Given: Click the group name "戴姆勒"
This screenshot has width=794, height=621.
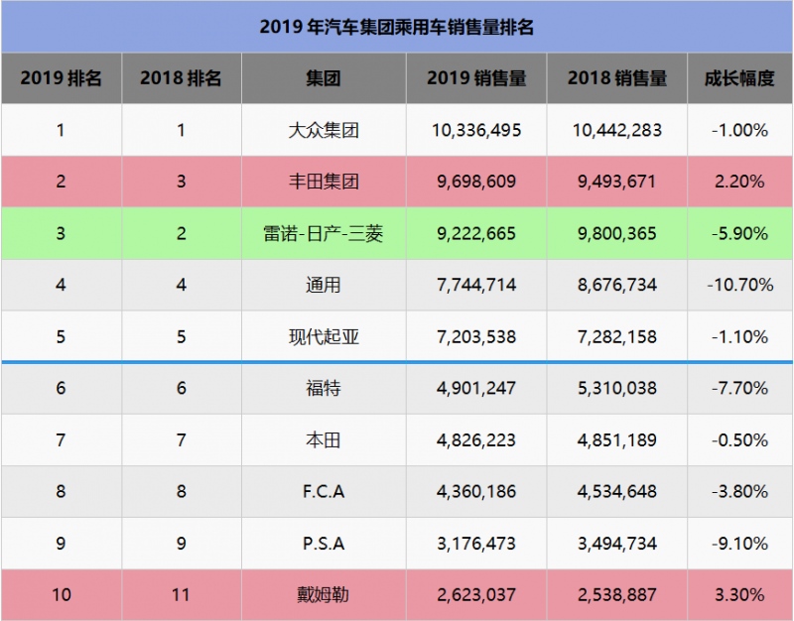Looking at the screenshot, I should tap(324, 594).
